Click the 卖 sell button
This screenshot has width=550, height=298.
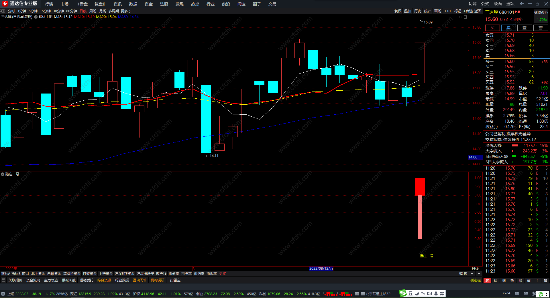pos(508,28)
